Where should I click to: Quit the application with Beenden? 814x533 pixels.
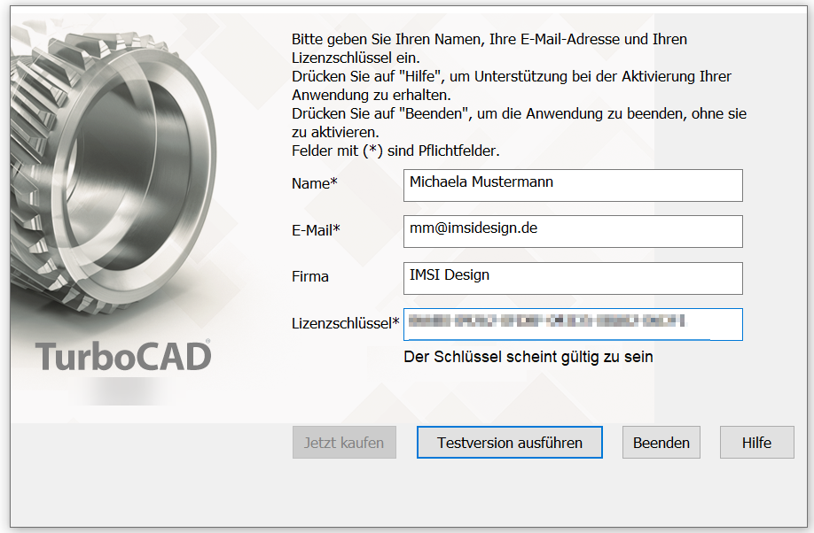[x=661, y=443]
